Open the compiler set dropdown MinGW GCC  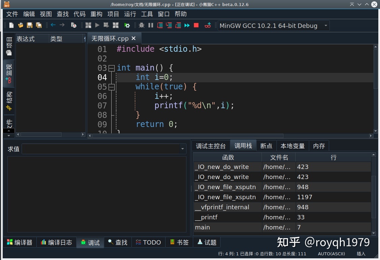(273, 26)
